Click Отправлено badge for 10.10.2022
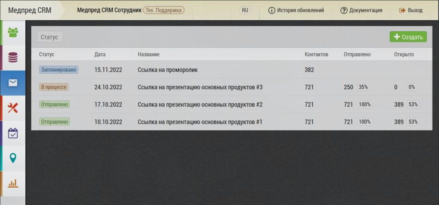 tap(54, 122)
